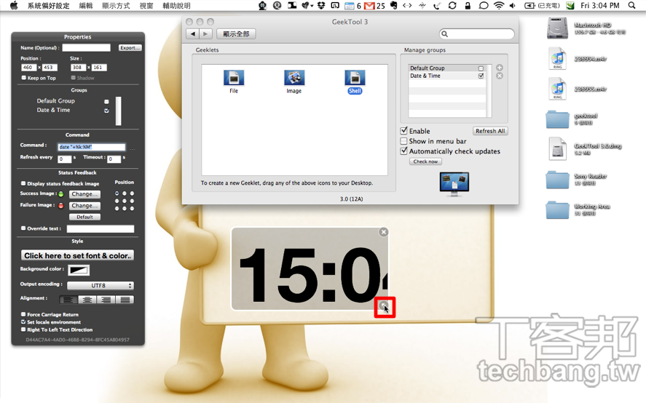
Task: Click the Command text input field
Action: point(91,147)
